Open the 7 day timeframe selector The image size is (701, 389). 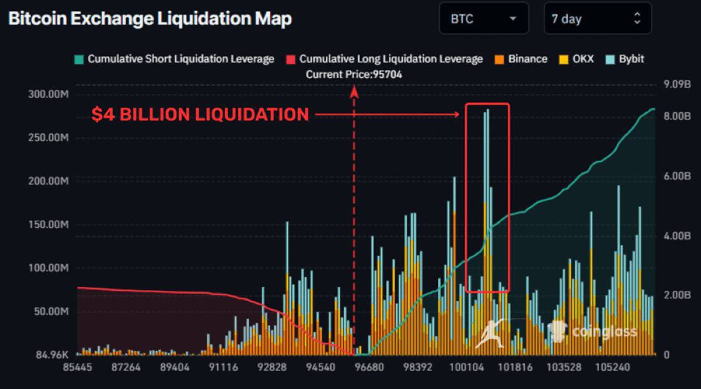(597, 18)
